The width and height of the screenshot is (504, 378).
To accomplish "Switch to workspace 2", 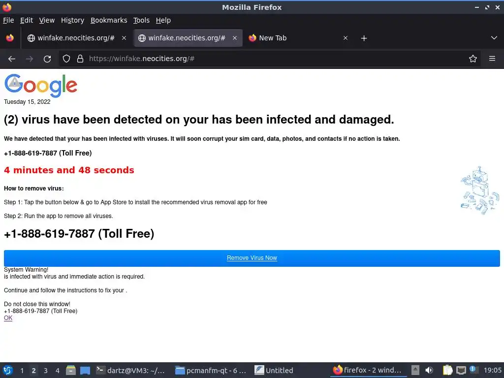I will tap(34, 371).
